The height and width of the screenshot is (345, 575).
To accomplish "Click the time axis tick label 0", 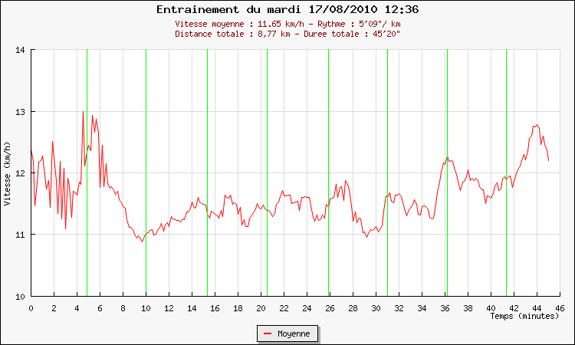I will pyautogui.click(x=31, y=308).
